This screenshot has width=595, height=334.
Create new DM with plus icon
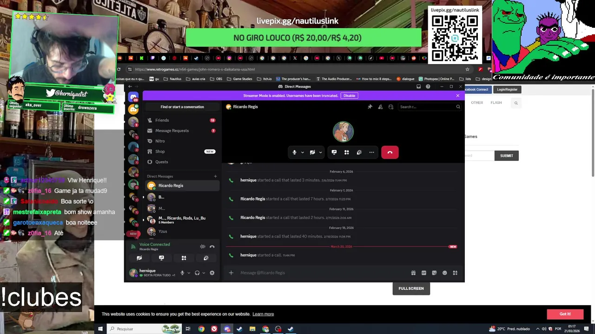[215, 176]
